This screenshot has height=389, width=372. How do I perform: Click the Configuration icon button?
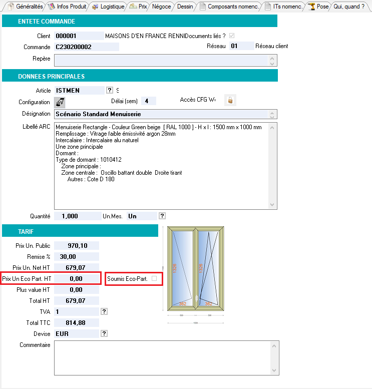pyautogui.click(x=60, y=102)
